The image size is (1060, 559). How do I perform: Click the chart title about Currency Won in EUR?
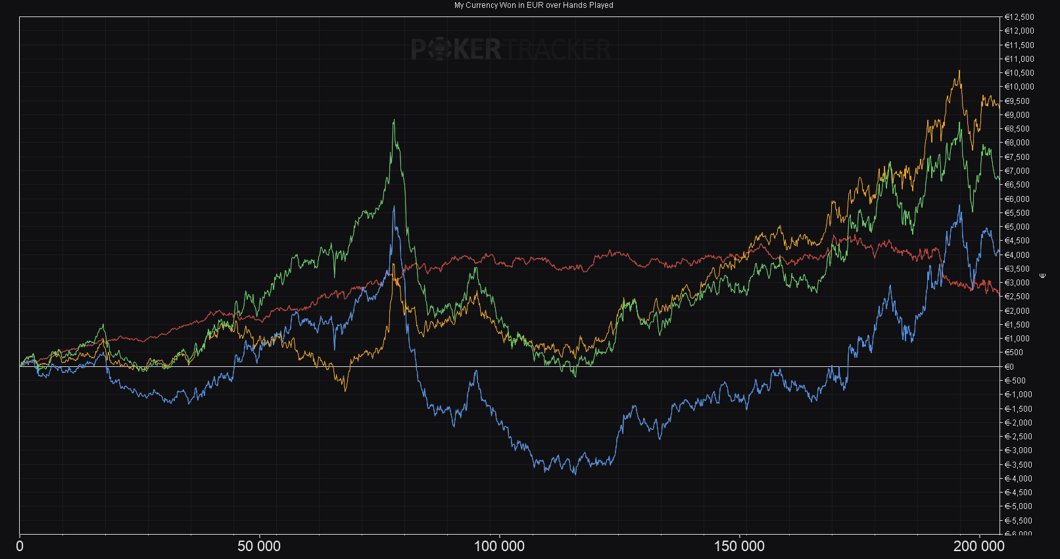click(x=533, y=5)
